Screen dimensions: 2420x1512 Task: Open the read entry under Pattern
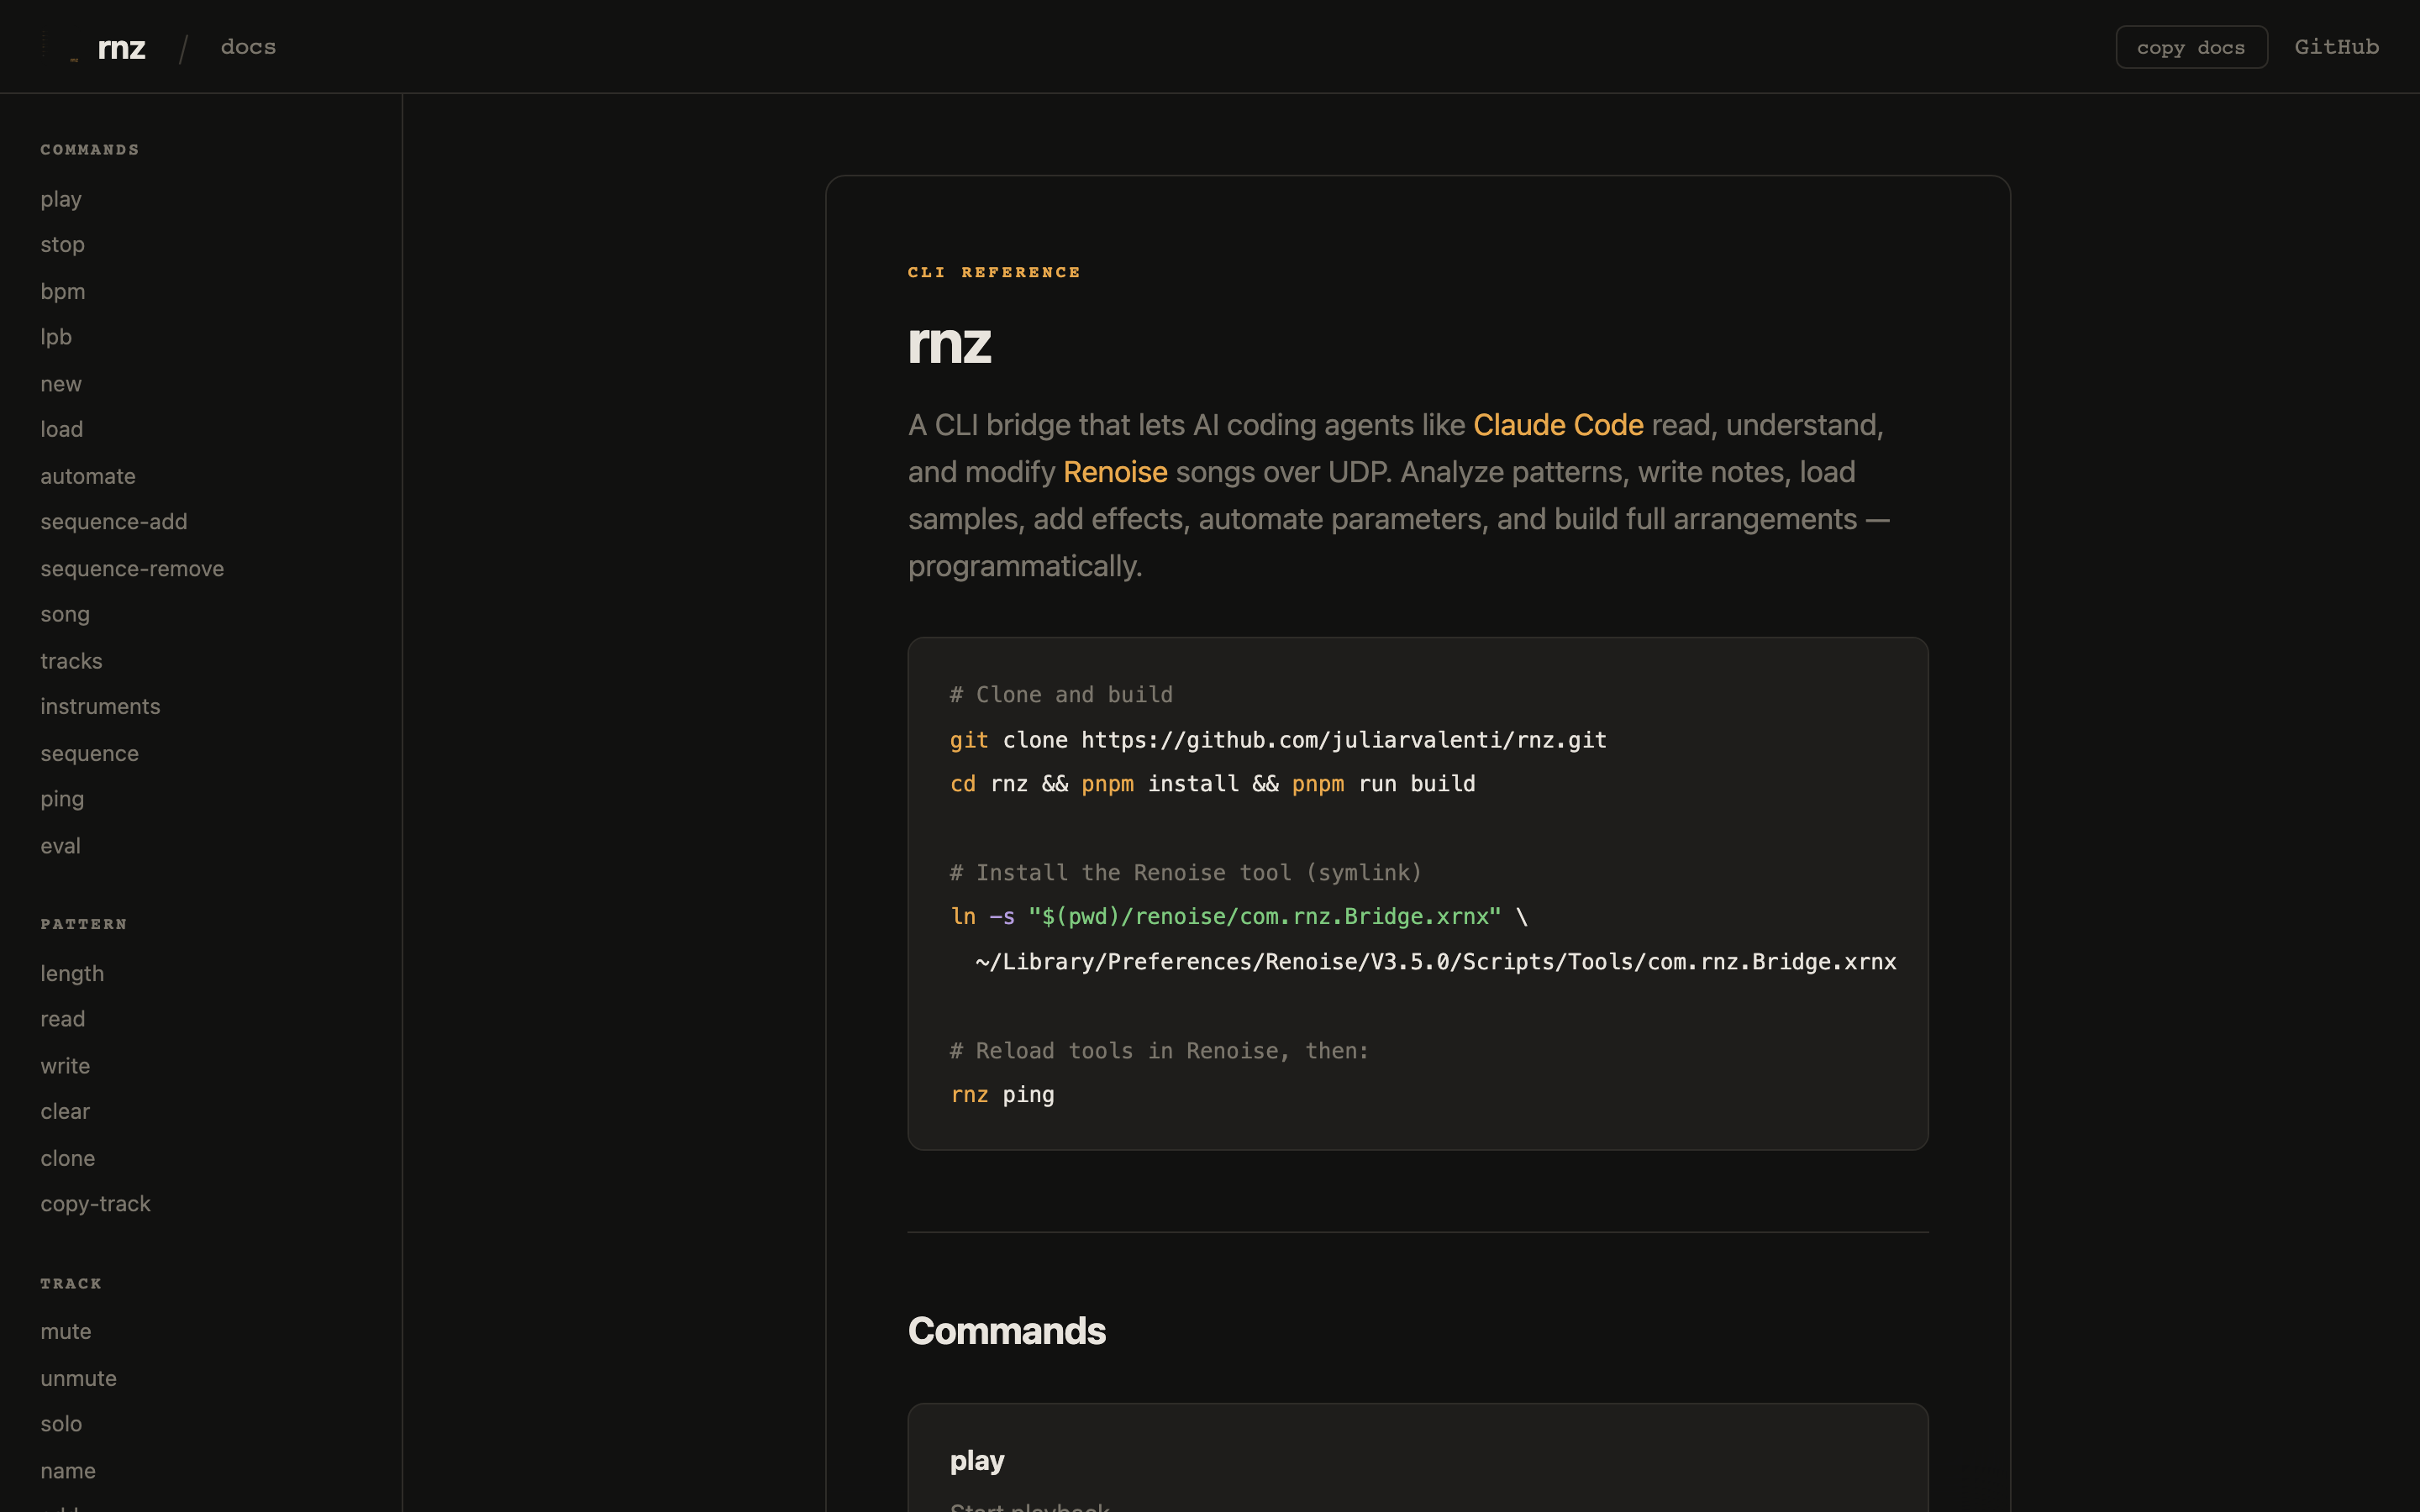pyautogui.click(x=63, y=1019)
